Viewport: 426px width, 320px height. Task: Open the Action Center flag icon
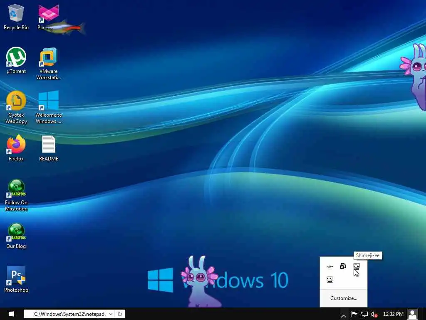pos(354,314)
